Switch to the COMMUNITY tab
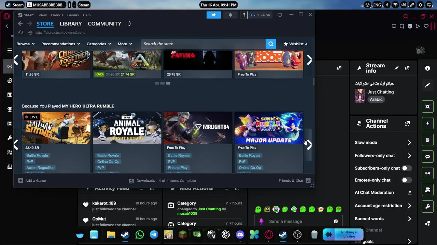 (x=104, y=23)
